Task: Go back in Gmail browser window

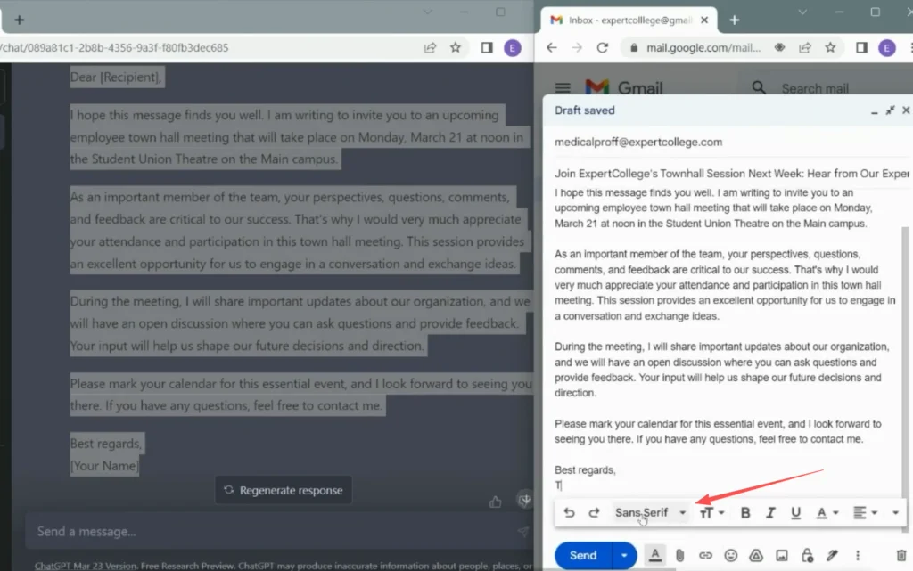Action: (551, 48)
